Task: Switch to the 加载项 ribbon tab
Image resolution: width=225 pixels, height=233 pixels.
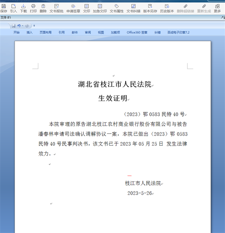Action: point(115,32)
